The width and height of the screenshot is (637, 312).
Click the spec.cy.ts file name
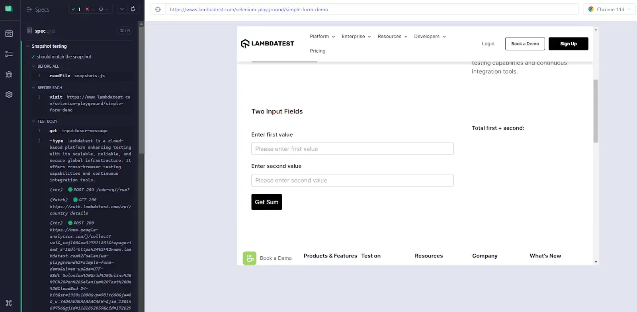tap(45, 31)
